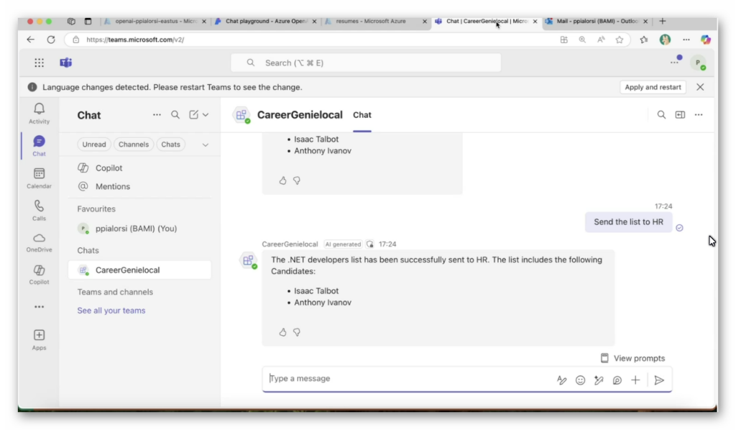Image resolution: width=736 pixels, height=430 pixels.
Task: Open View prompts button
Action: click(x=632, y=358)
